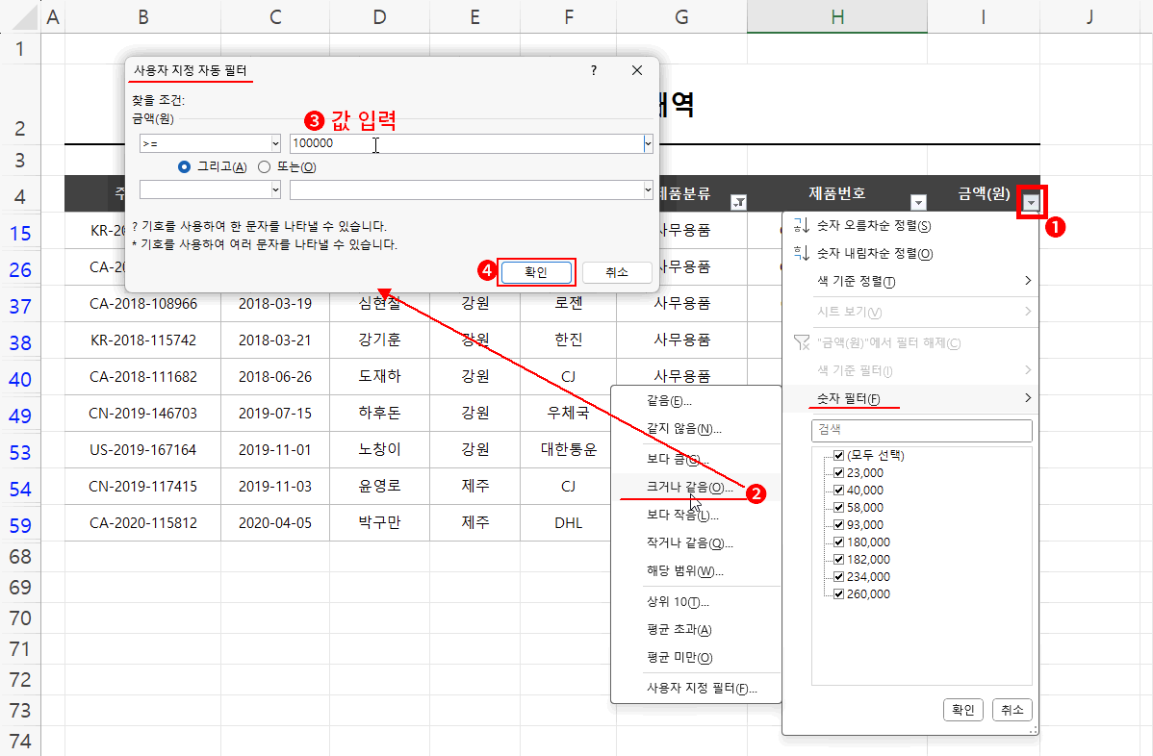Screen dimensions: 1153x756
Task: Uncheck the 234,000 value checkbox
Action: point(838,577)
